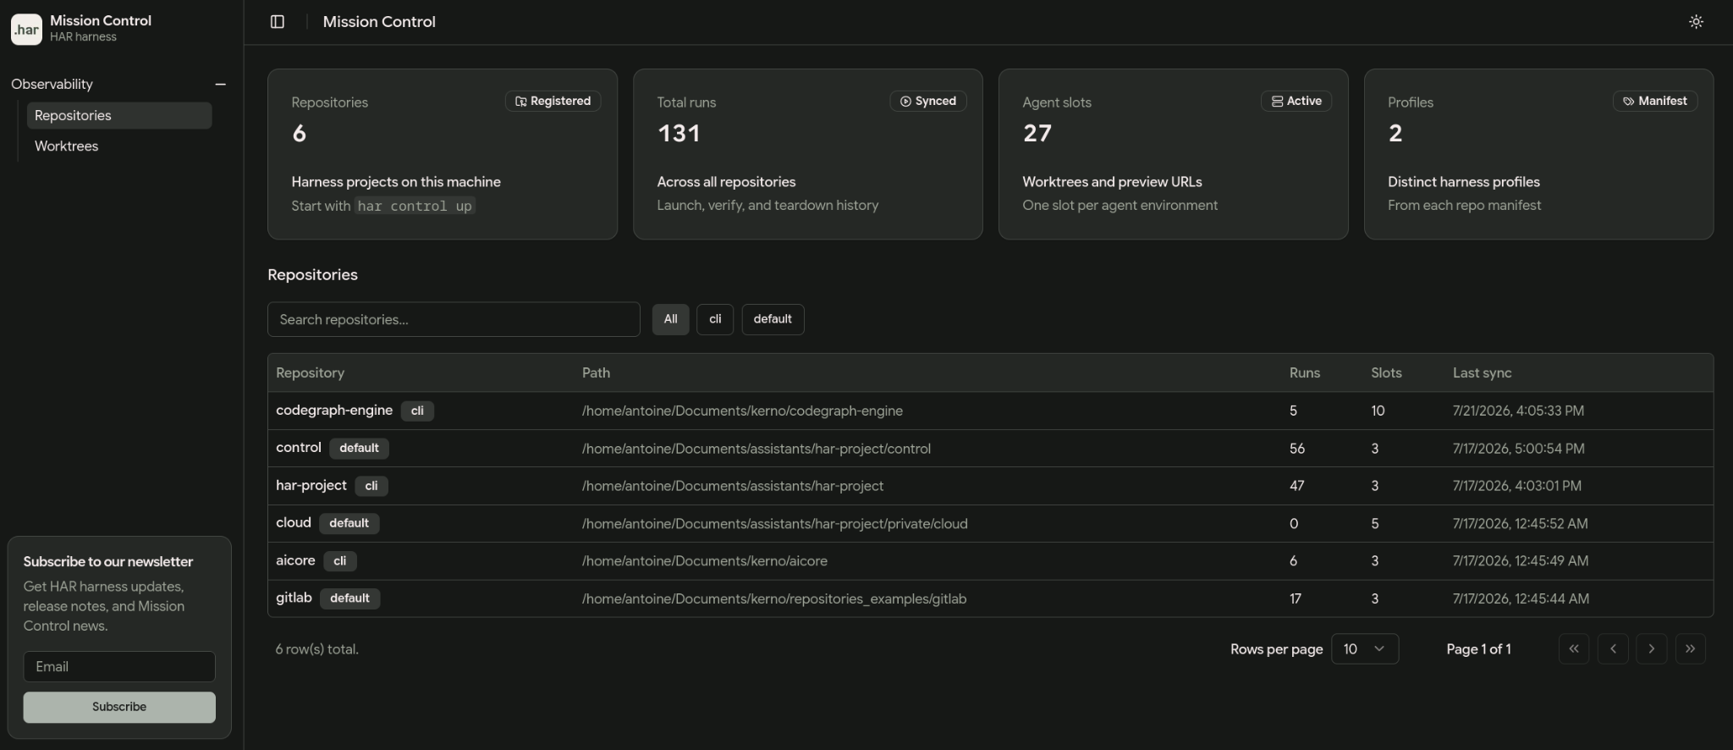Open Repositories in the sidebar

click(x=119, y=116)
